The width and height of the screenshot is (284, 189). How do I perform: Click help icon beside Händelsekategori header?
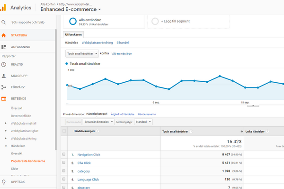[98, 131]
